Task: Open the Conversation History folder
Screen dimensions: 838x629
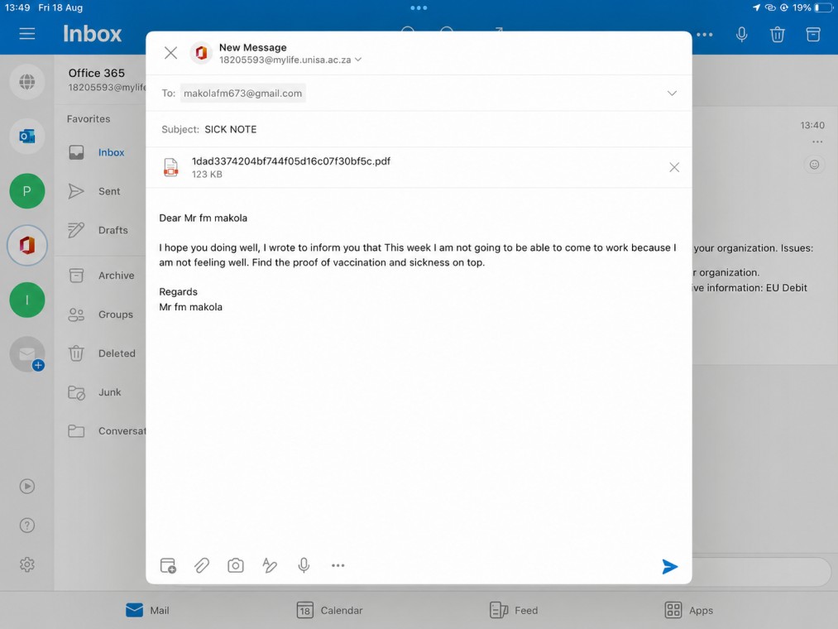Action: (102, 431)
